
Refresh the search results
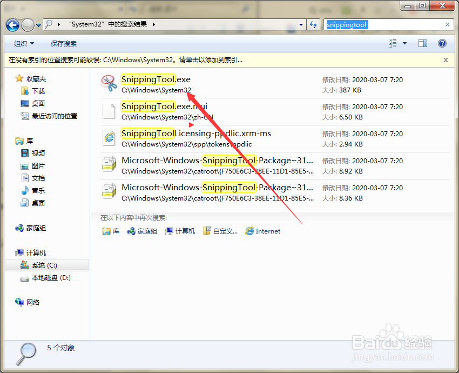pyautogui.click(x=313, y=25)
